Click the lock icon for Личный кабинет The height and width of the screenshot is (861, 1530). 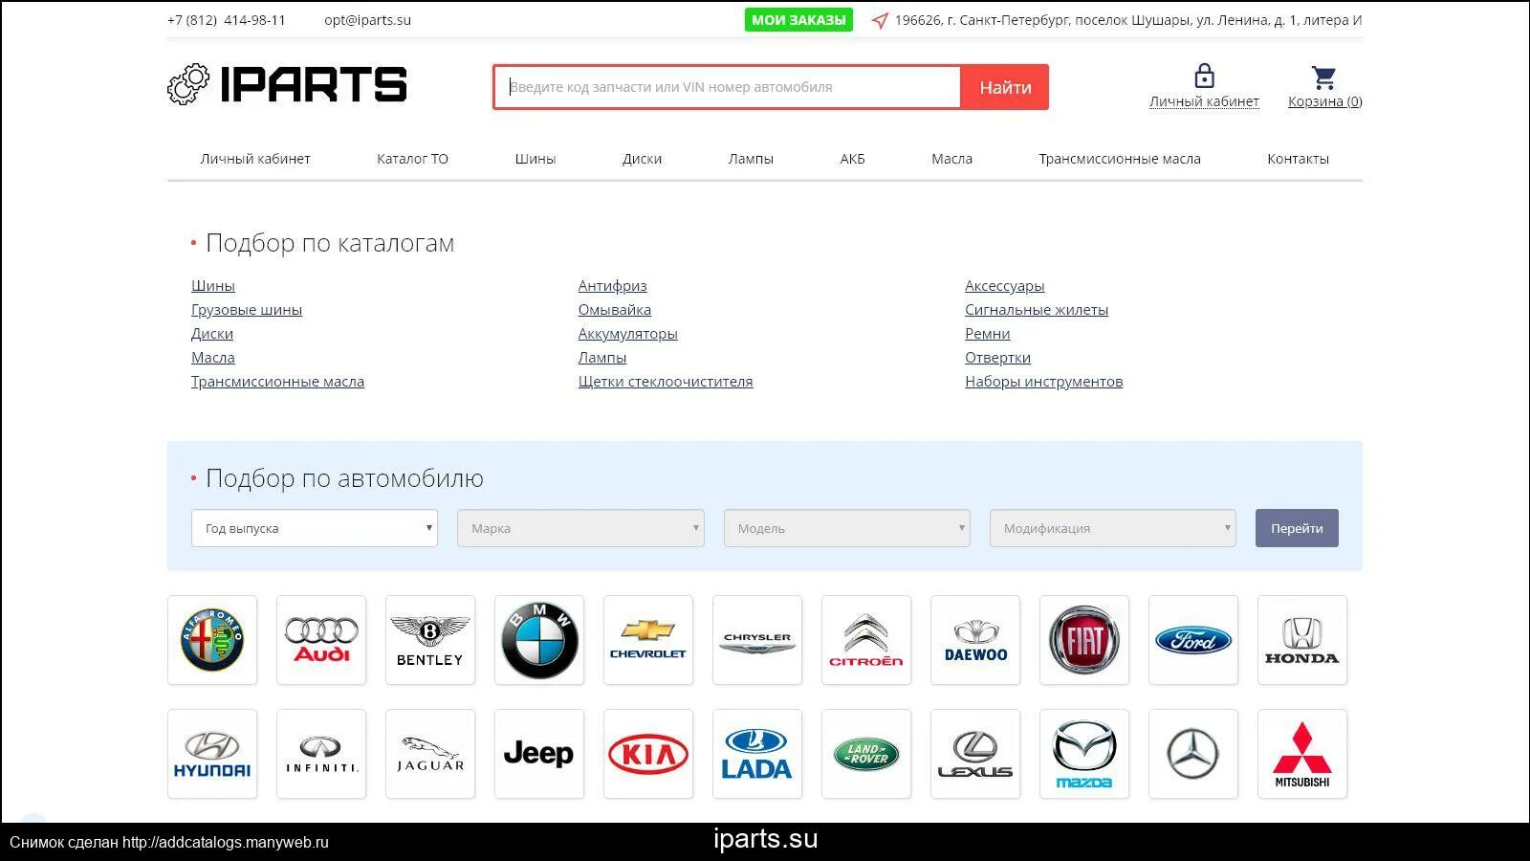[1204, 76]
